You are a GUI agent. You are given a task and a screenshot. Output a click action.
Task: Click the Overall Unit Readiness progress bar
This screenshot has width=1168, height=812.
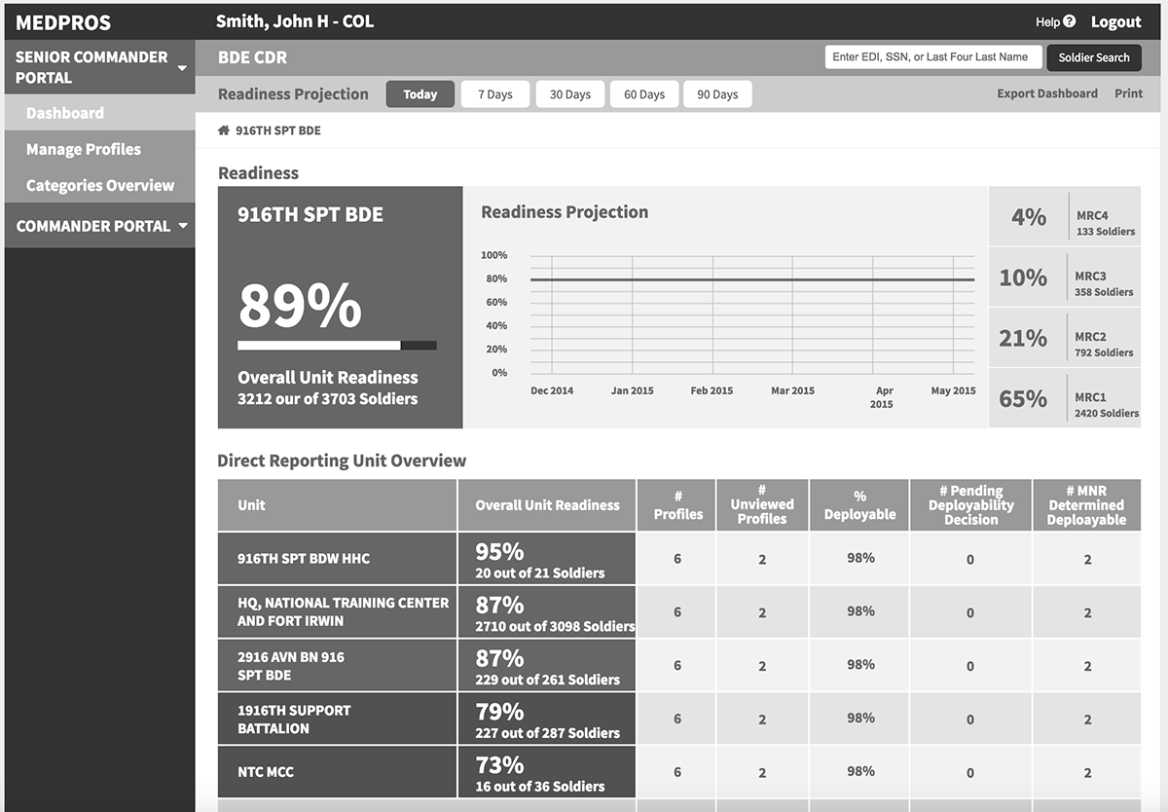tap(336, 345)
